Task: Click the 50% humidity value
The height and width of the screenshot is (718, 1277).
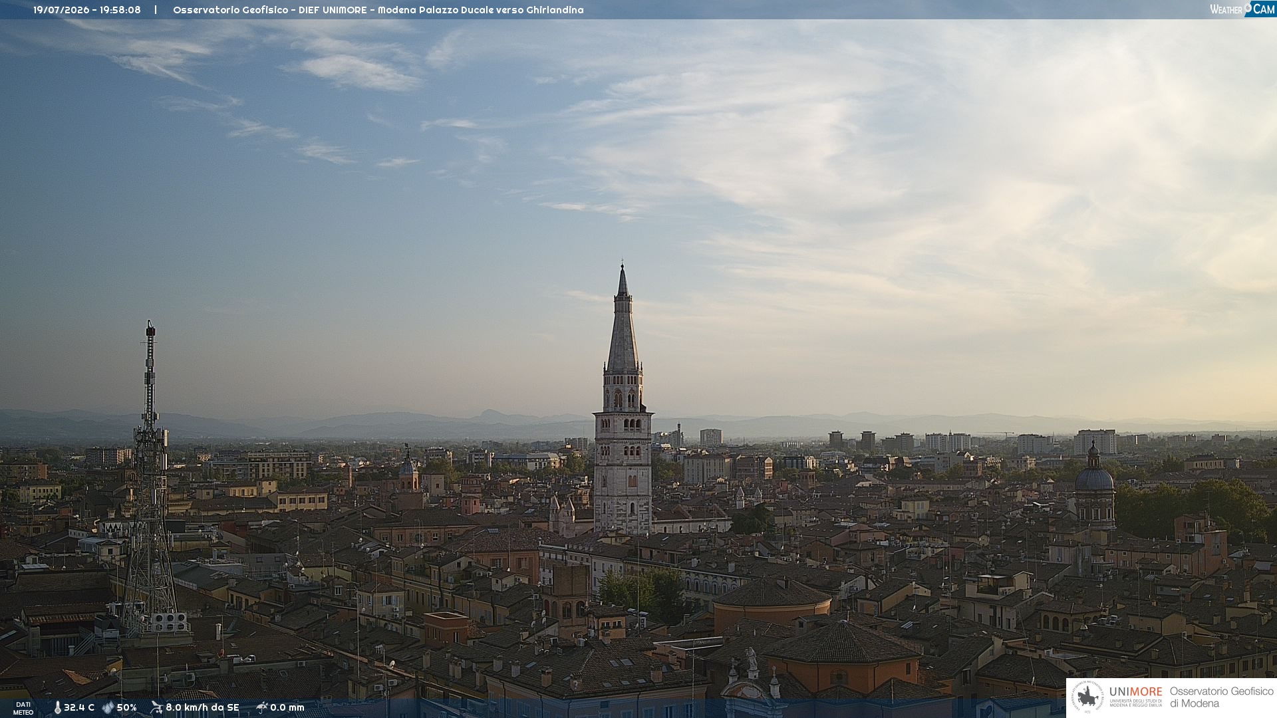Action: pyautogui.click(x=127, y=707)
